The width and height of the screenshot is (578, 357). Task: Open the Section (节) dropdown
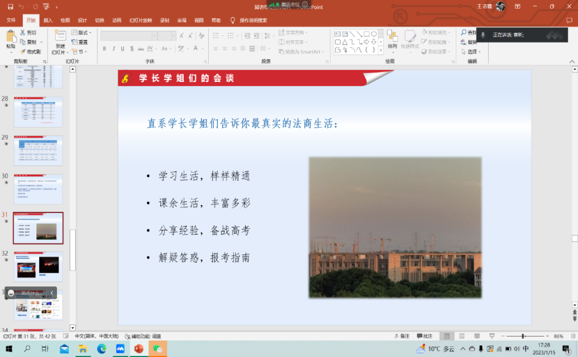click(80, 52)
